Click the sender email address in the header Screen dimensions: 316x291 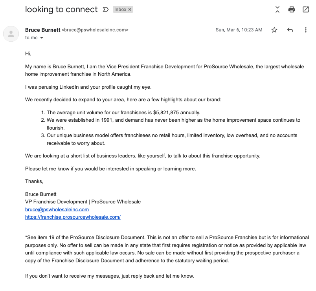point(95,30)
